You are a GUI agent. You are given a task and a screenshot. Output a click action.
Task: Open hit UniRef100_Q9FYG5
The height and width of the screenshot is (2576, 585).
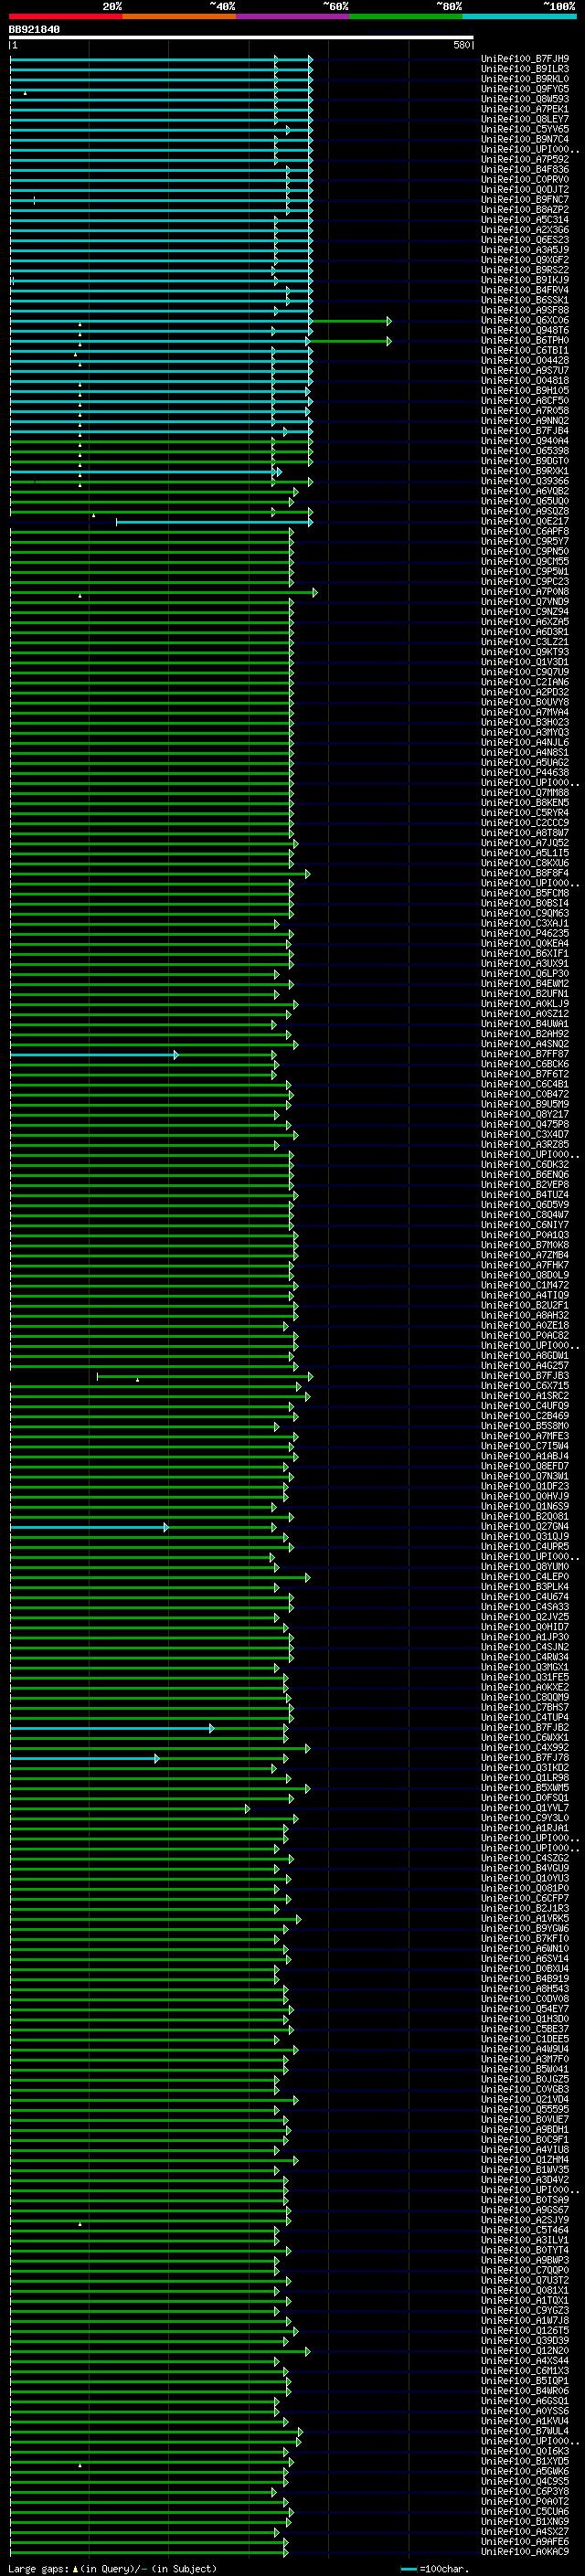pos(525,89)
